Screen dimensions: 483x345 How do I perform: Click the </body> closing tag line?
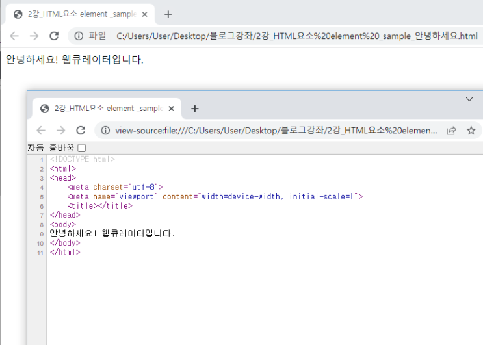pos(65,243)
